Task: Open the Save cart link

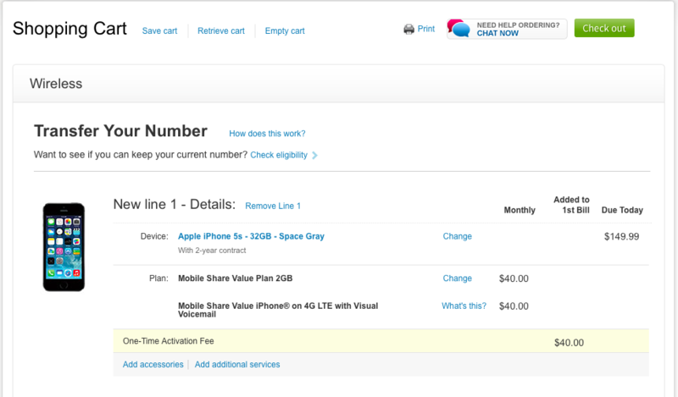Action: point(159,30)
